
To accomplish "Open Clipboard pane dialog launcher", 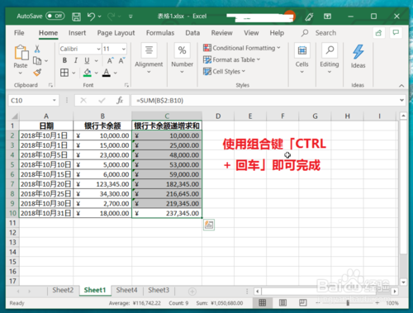I will coord(50,85).
